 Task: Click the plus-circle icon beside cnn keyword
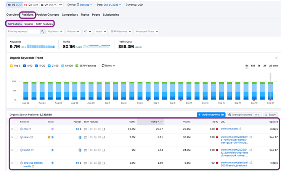[x=21, y=129]
